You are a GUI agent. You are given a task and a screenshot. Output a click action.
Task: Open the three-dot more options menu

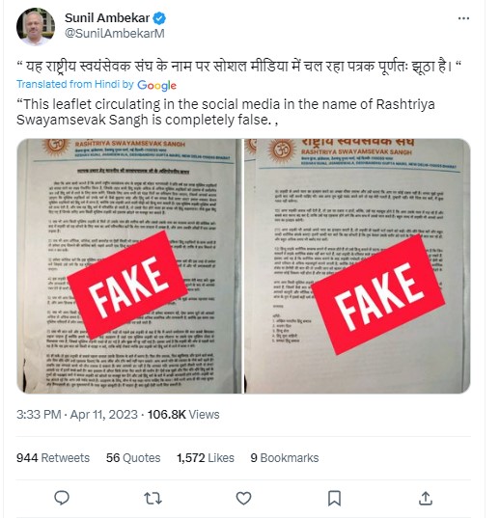(x=463, y=18)
